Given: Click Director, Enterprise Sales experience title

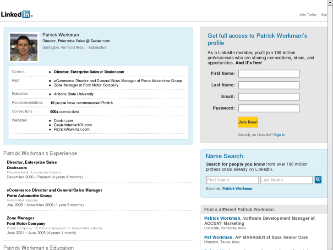Looking at the screenshot, I should 32,162.
